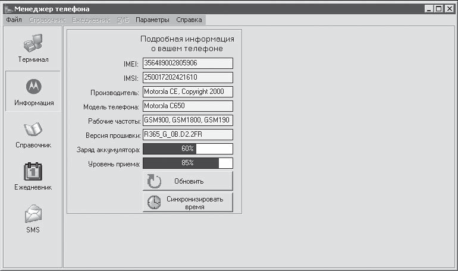Open the Справка menu
The width and height of the screenshot is (458, 271).
pyautogui.click(x=189, y=20)
